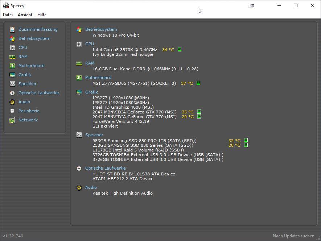Screen dimensions: 321x241
Task: Open the Betriebssystem section heading link
Action: pyautogui.click(x=101, y=29)
